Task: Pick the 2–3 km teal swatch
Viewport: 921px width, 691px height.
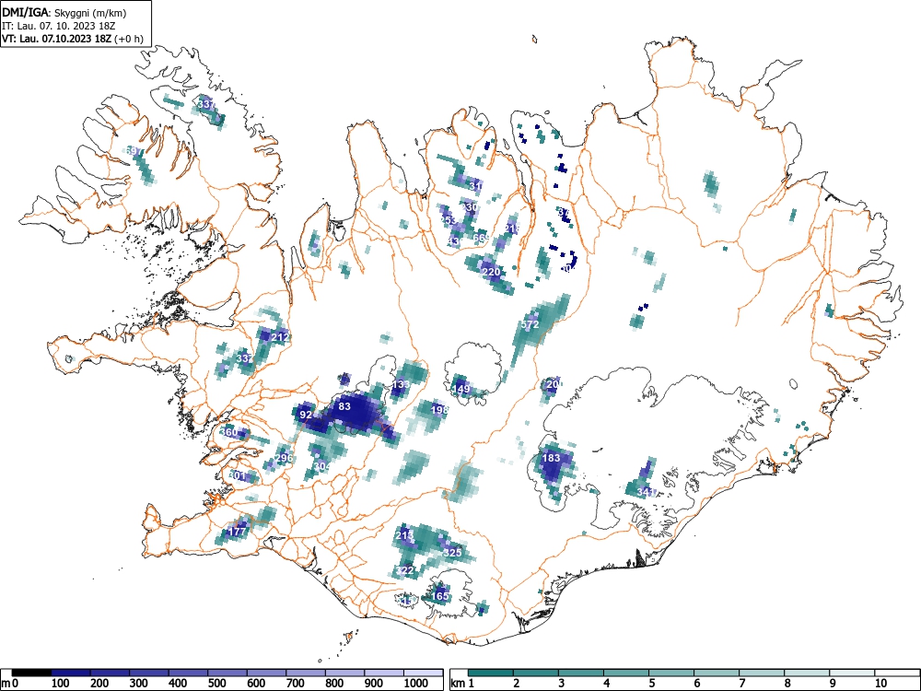Action: point(536,673)
